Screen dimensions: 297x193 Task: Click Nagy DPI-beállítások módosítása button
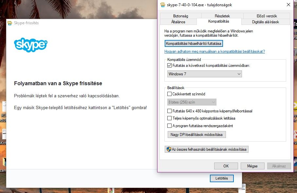[196, 135]
